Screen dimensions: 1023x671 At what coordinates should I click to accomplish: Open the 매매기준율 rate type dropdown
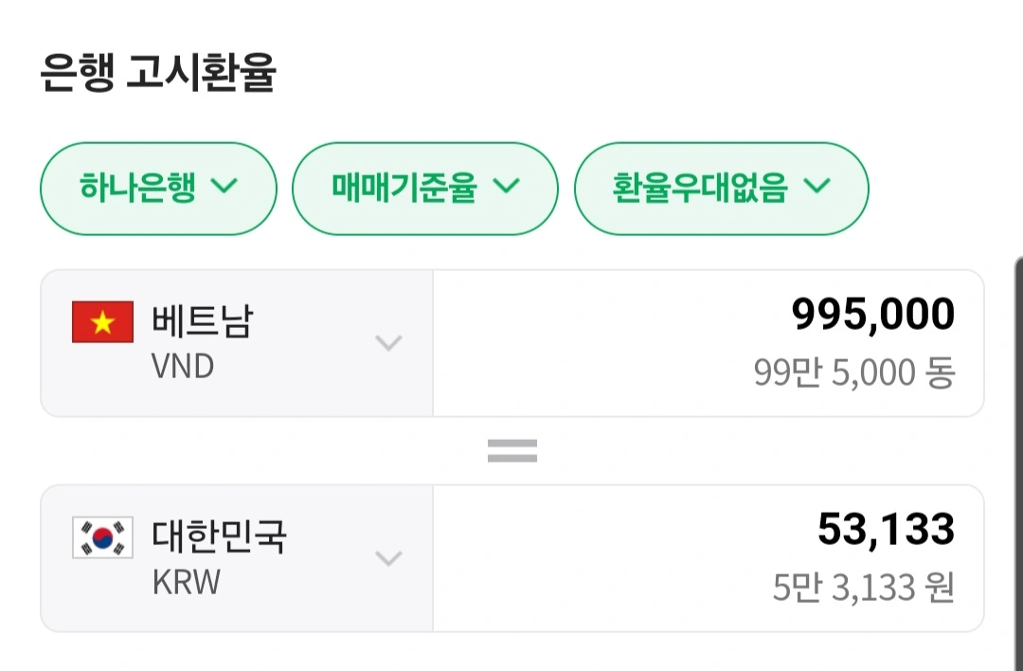[425, 189]
